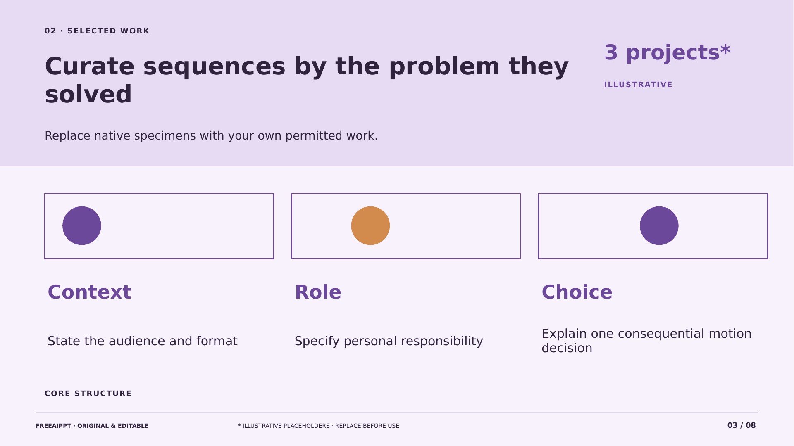Click the purple circle in third box
Screen dimensions: 794x446
point(659,226)
